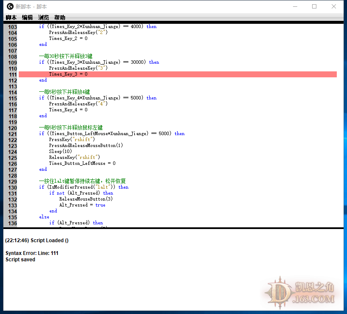Screen dimensions: 347x314
Task: Click the ReleaseMouseButton(3) line
Action: coord(86,199)
